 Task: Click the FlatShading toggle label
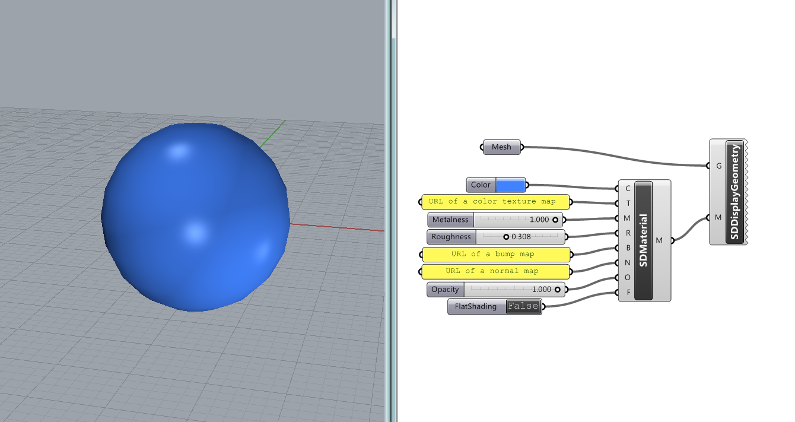pos(476,307)
